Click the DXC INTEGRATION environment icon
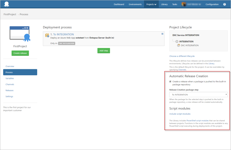This screenshot has height=150, width=231. [x=179, y=45]
